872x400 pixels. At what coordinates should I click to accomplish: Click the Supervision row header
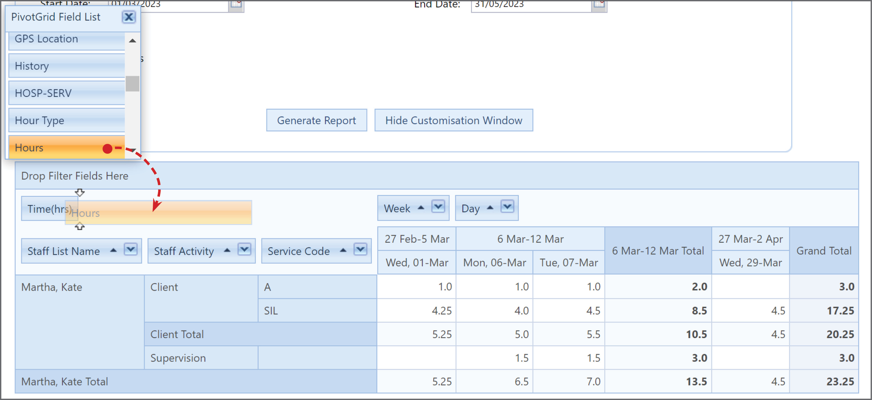pyautogui.click(x=201, y=358)
